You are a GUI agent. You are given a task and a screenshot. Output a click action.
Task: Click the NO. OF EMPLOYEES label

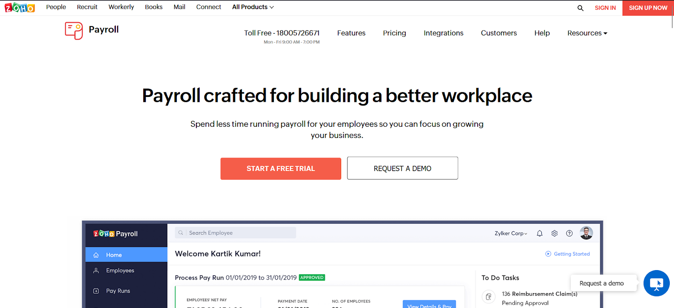click(351, 301)
